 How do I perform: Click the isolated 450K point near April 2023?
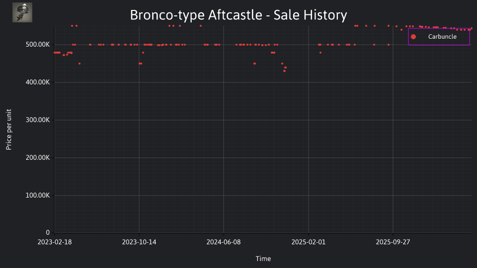(79, 64)
